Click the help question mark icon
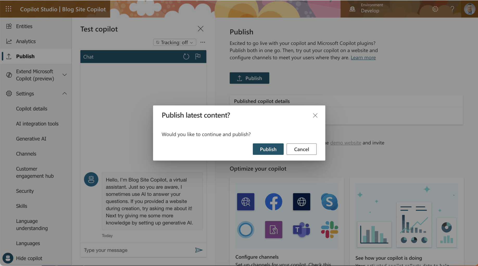 tap(452, 9)
